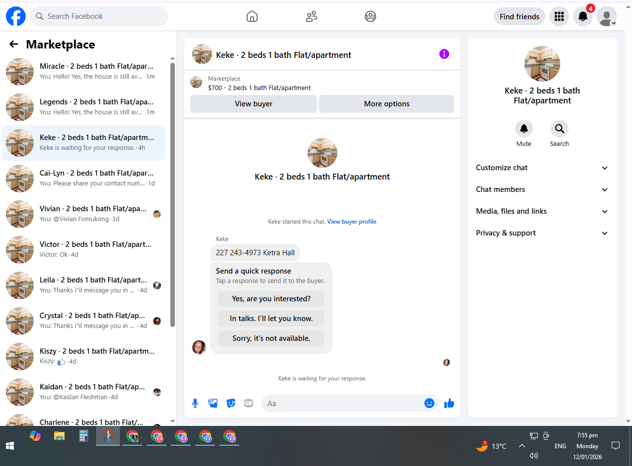Choose a GIF icon

[249, 403]
